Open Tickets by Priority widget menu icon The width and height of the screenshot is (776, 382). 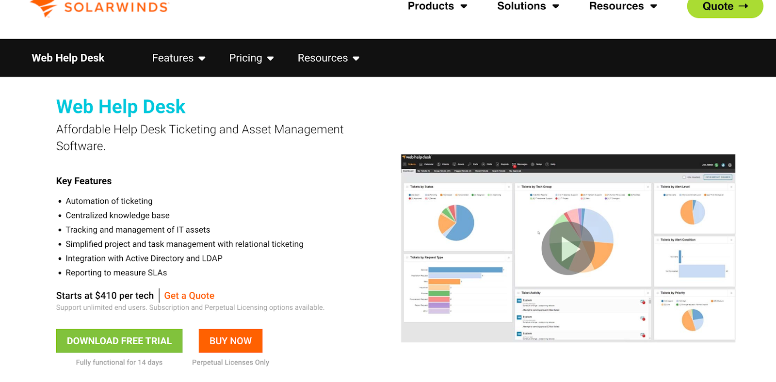731,293
